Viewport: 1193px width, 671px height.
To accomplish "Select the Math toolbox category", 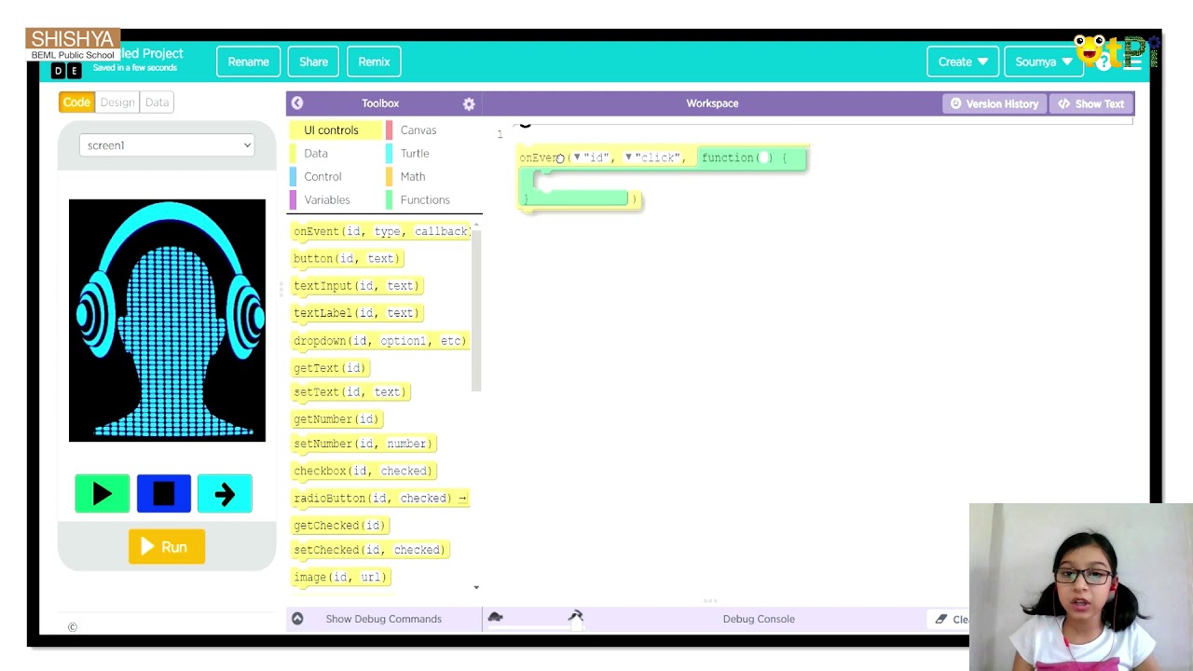I will pyautogui.click(x=412, y=177).
